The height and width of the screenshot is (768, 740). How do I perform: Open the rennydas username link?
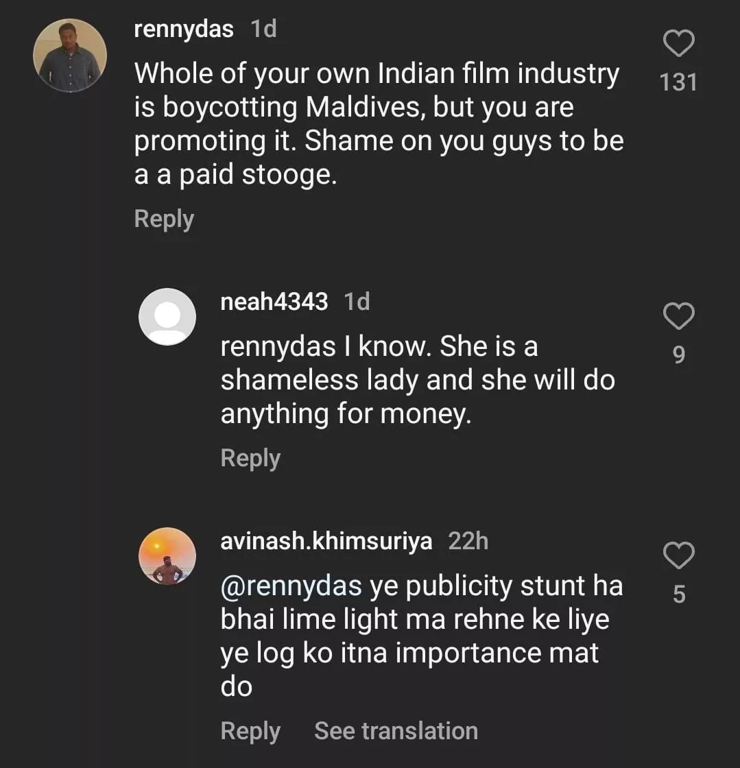(x=184, y=29)
